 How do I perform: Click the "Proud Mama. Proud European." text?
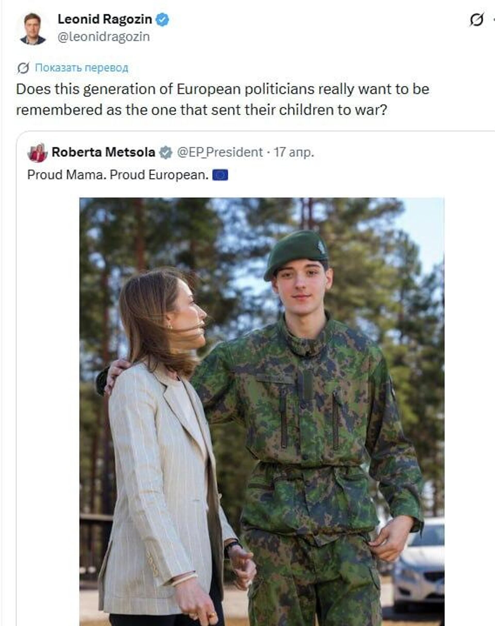(x=118, y=175)
